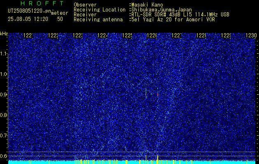The height and width of the screenshot is (164, 259).
Task: Click the red-green meteor echo near 0.9 kHz
Action: click(x=146, y=93)
